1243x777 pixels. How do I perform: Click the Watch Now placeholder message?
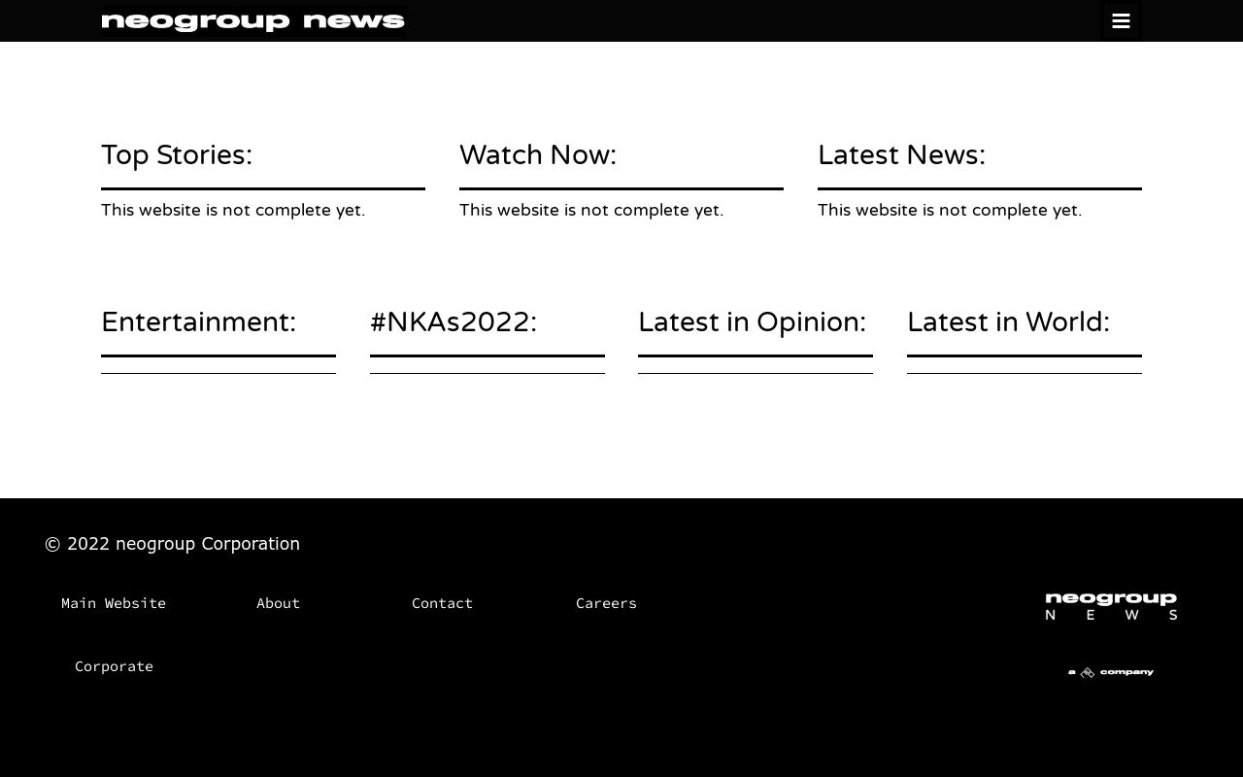point(591,210)
